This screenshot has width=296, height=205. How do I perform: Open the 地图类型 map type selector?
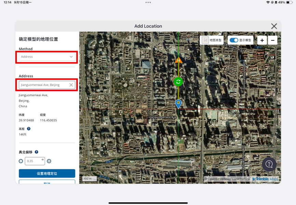pyautogui.click(x=212, y=40)
